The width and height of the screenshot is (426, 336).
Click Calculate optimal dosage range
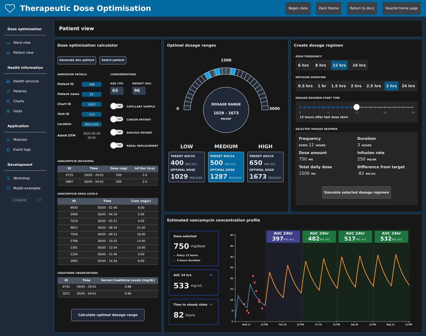pyautogui.click(x=108, y=315)
